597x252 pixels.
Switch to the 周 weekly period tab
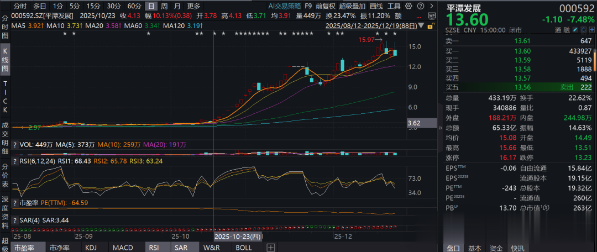164,6
